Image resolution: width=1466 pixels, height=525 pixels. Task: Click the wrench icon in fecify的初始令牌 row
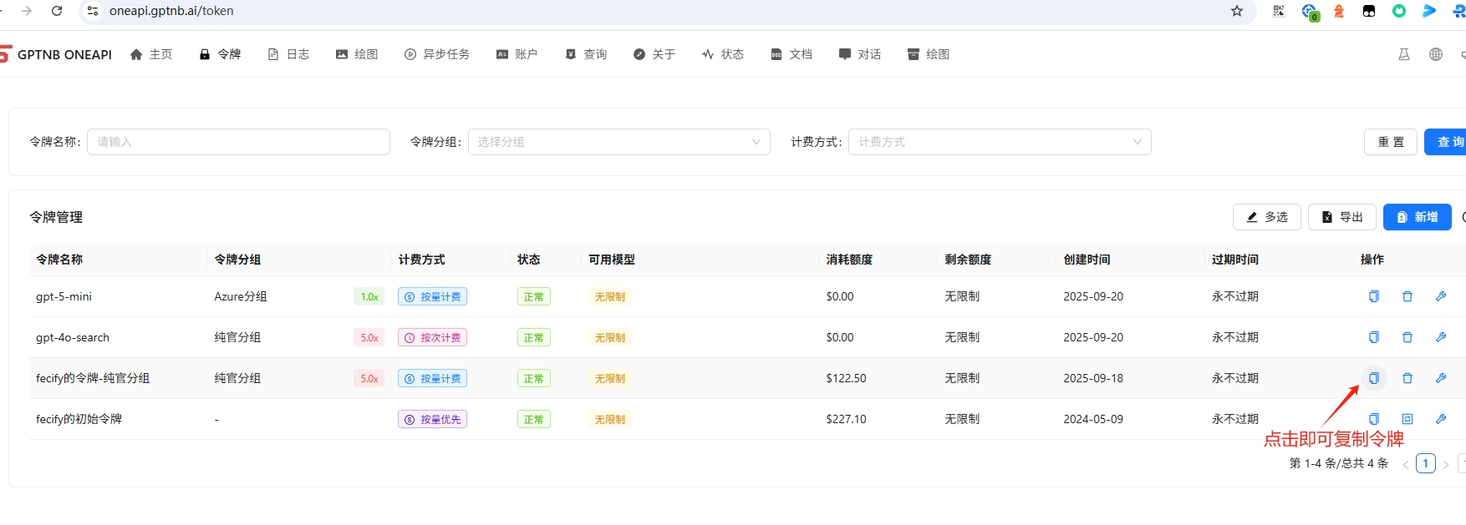pos(1440,419)
